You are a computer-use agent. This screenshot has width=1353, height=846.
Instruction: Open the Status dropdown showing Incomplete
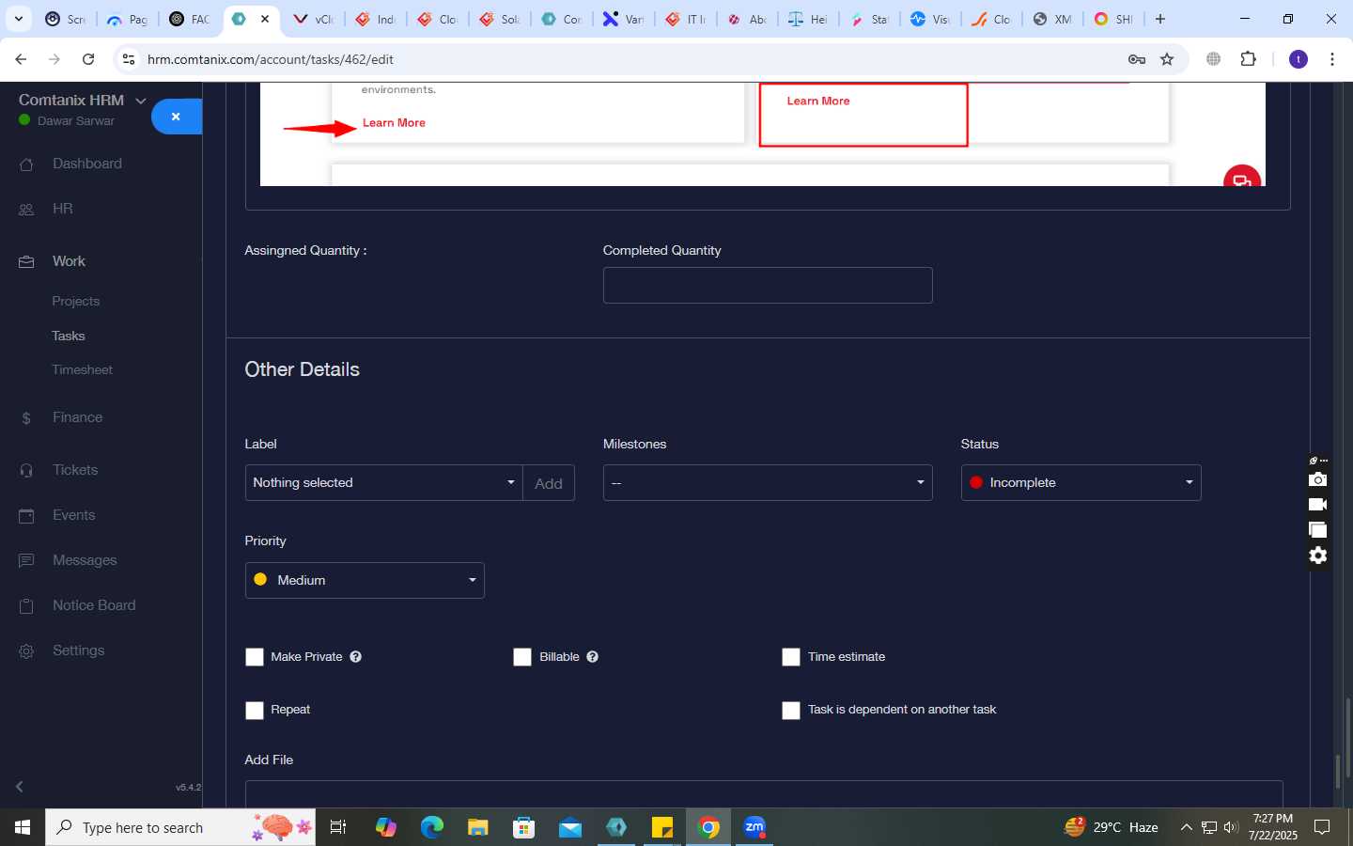coord(1081,482)
